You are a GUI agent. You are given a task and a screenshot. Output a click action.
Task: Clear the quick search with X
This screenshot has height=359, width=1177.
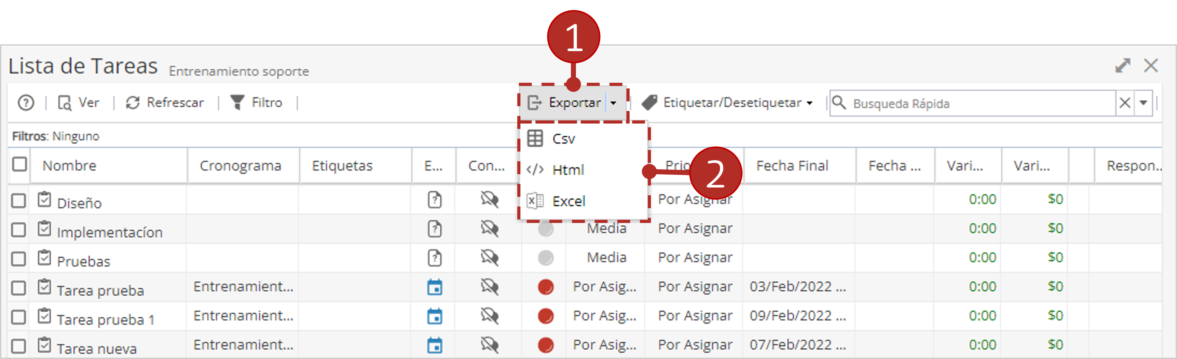click(x=1125, y=103)
